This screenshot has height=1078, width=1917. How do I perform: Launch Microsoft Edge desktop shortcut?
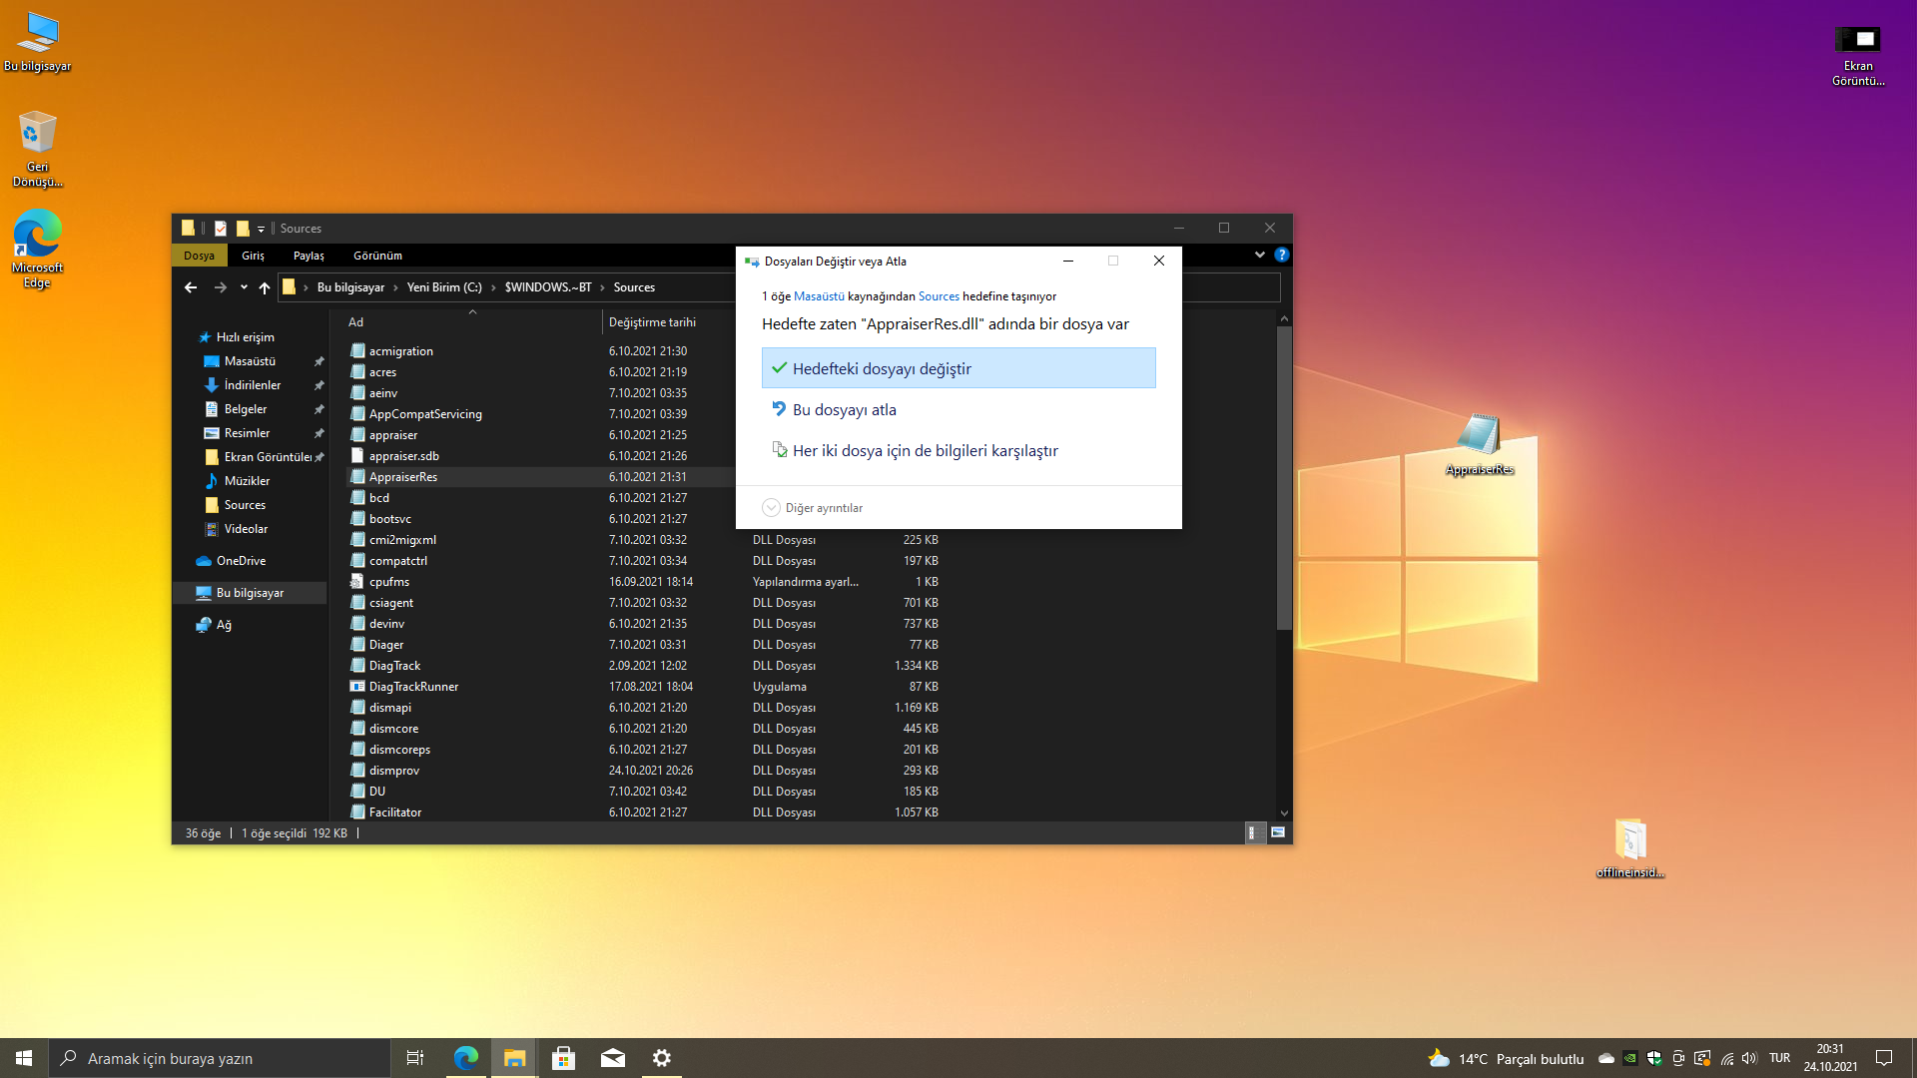click(x=37, y=249)
